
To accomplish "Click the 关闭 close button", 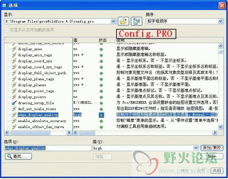I will 217,171.
